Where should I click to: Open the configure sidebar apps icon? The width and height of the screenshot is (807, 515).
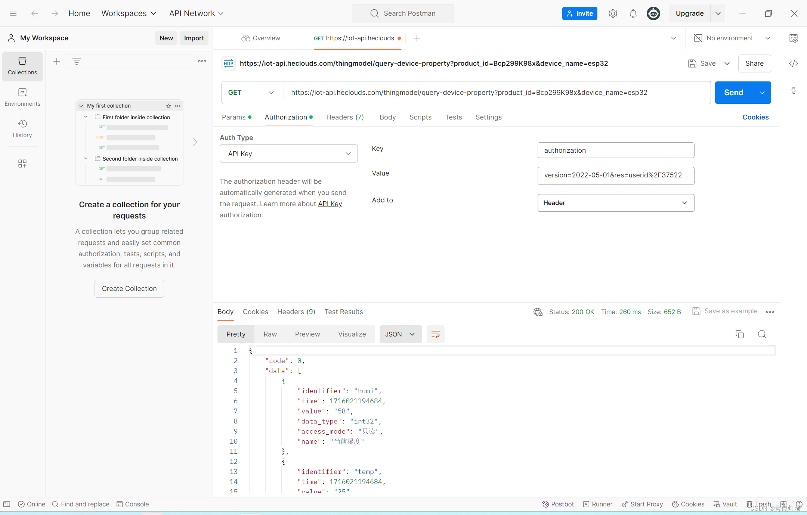tap(22, 164)
